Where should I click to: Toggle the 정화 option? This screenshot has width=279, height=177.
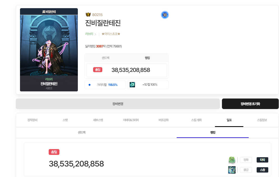coord(246,160)
